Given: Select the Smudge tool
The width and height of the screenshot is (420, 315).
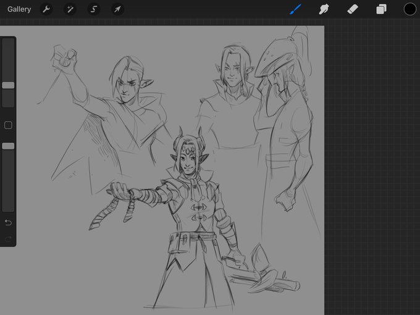Looking at the screenshot, I should (x=324, y=9).
